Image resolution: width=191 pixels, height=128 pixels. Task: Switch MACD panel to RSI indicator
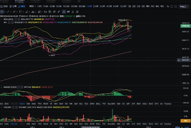click(66, 104)
